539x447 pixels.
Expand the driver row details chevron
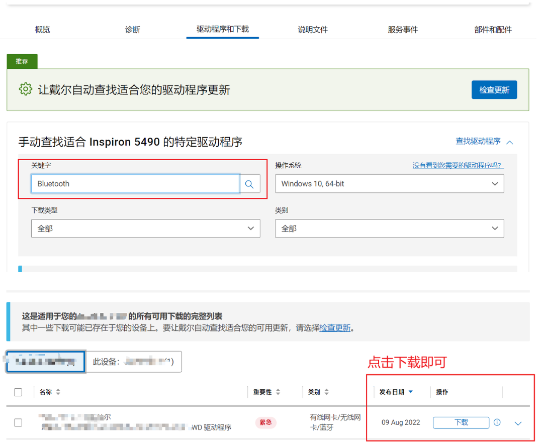(518, 423)
